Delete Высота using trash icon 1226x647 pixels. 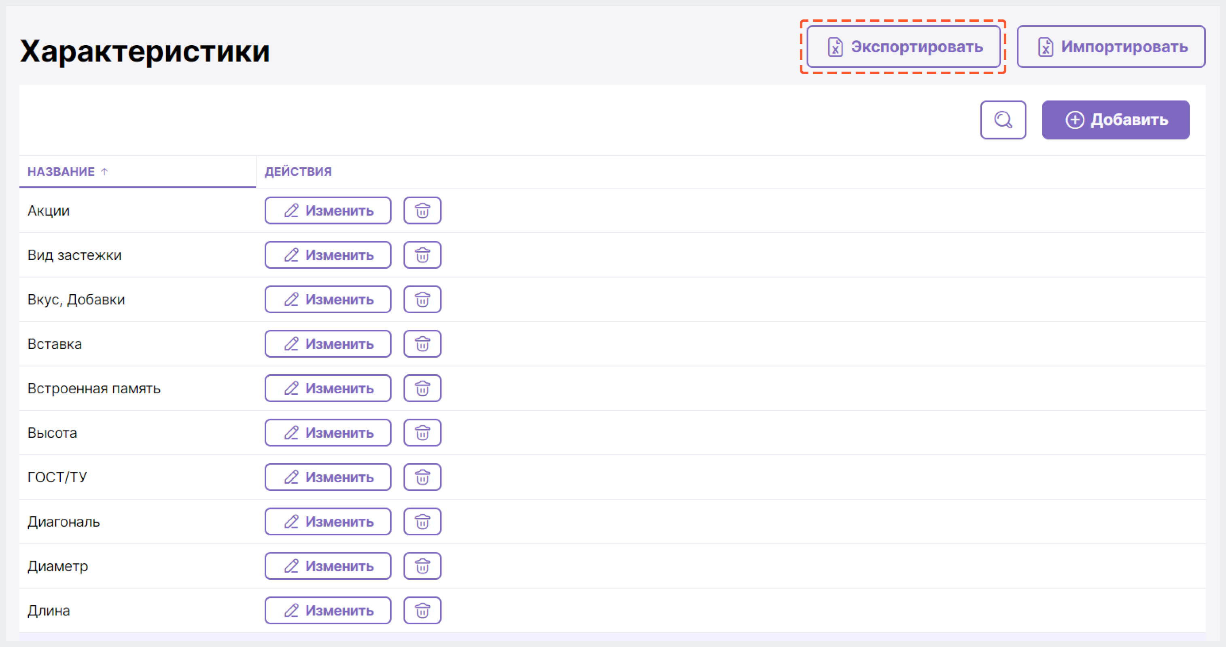pos(422,433)
